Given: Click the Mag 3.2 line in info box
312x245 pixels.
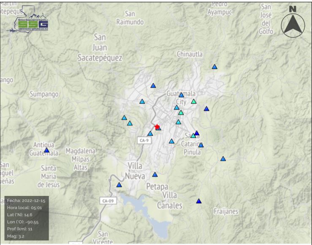Looking at the screenshot, I should click(16, 235).
